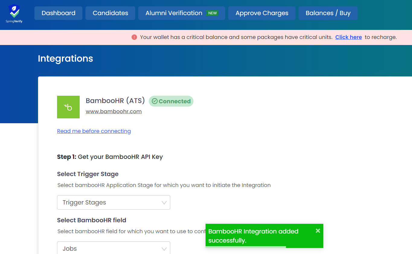Click the Trigger Stages chevron arrow
Screen dimensions: 412x254
(164, 203)
